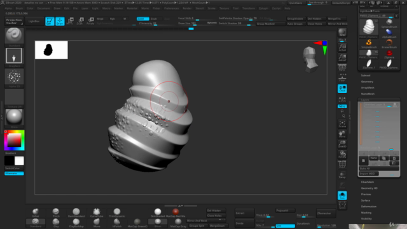Expand the FiberMesh sub-palette

point(368,182)
